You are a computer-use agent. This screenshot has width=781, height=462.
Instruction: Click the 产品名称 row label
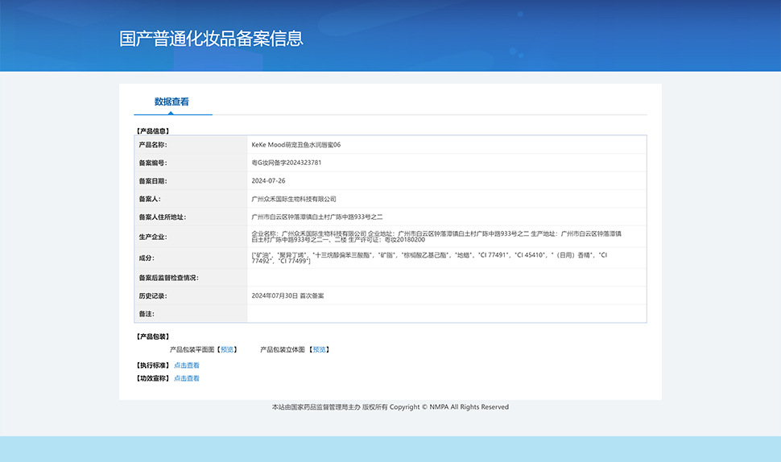click(153, 145)
